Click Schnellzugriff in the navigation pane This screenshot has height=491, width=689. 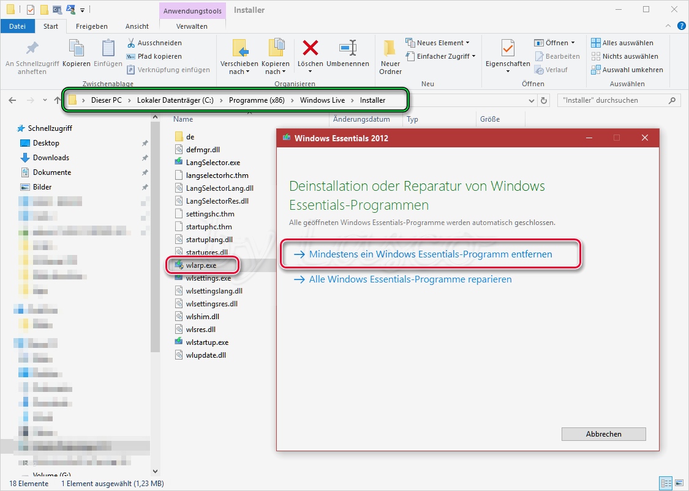[50, 128]
